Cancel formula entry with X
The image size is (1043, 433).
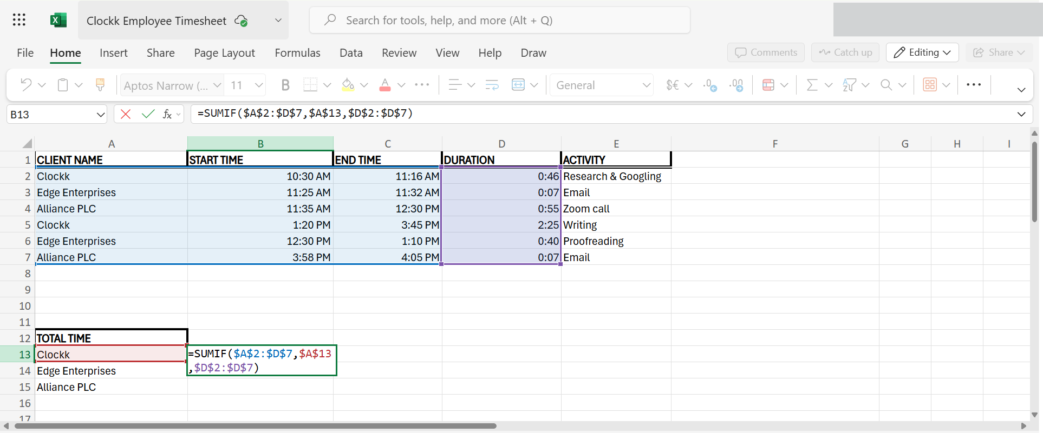point(126,114)
